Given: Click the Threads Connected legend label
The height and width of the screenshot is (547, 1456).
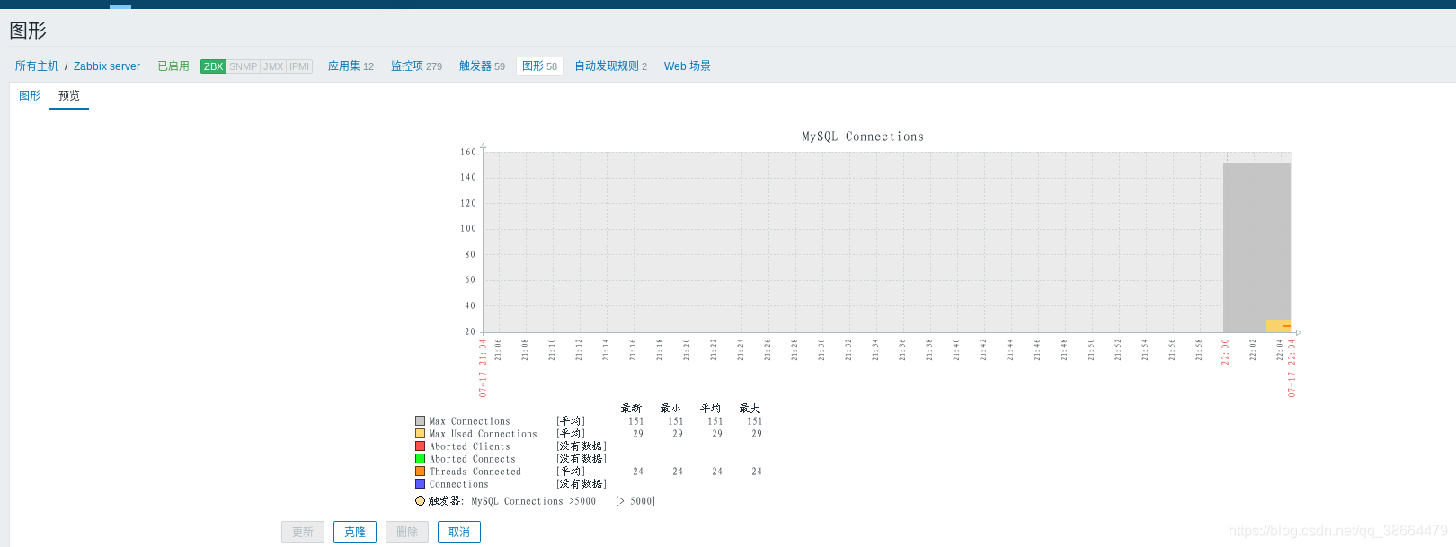Looking at the screenshot, I should (x=475, y=472).
